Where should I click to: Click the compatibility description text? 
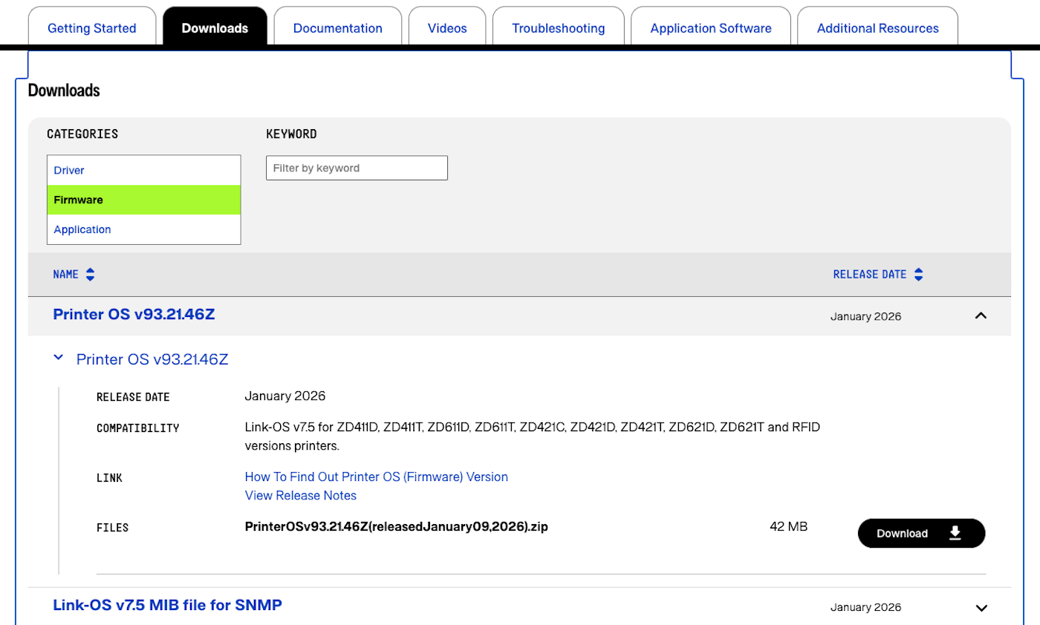pyautogui.click(x=533, y=437)
